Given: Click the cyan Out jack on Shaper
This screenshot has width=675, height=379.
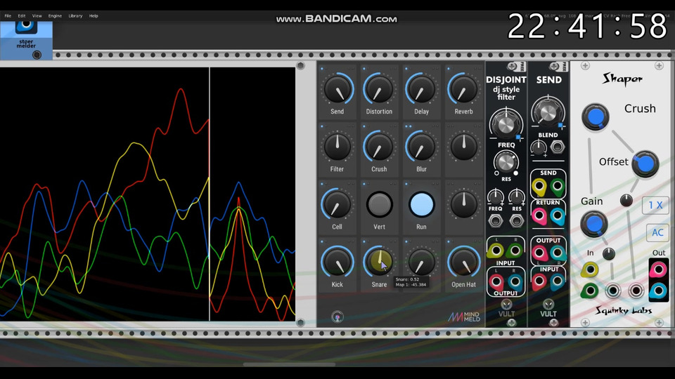Looking at the screenshot, I should point(658,291).
